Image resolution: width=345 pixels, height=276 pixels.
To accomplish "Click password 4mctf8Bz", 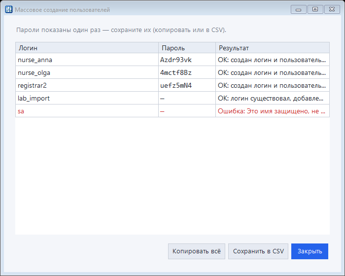I will [x=187, y=72].
